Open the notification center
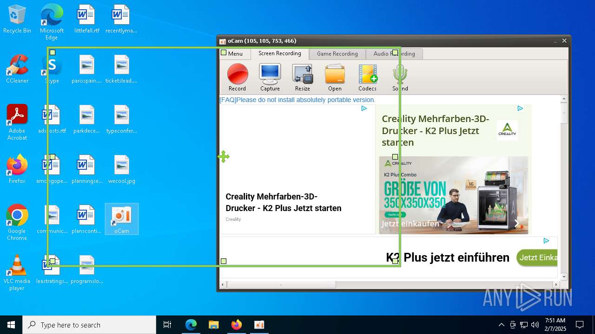This screenshot has height=334, width=595. pos(580,325)
